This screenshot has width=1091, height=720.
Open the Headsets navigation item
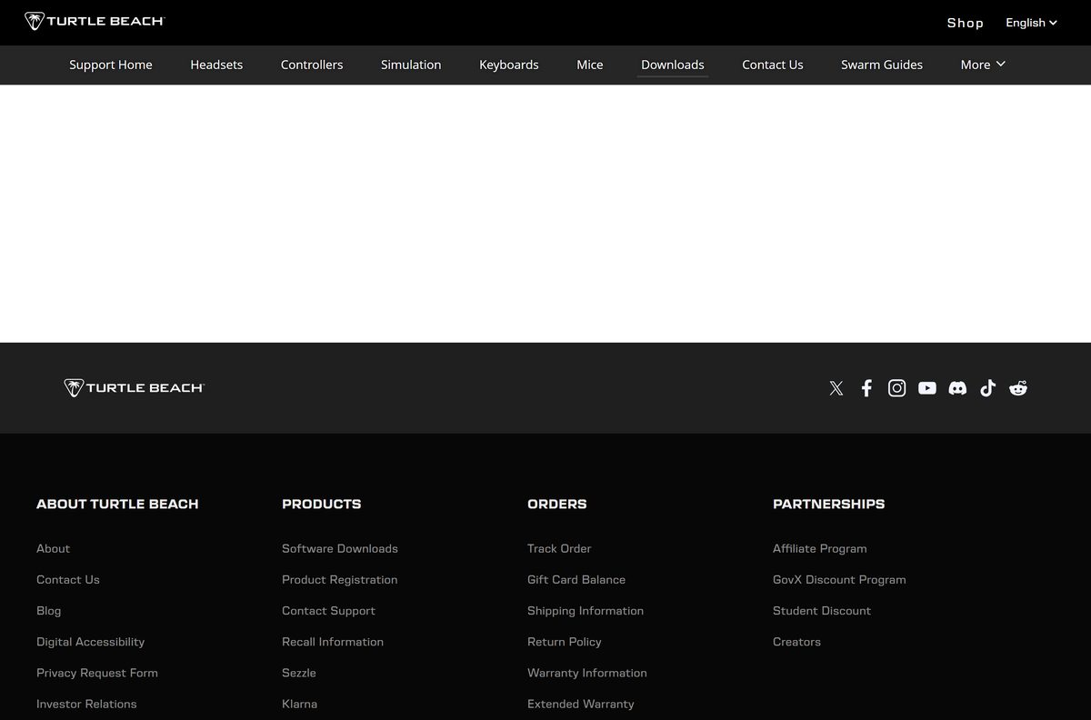(x=216, y=65)
